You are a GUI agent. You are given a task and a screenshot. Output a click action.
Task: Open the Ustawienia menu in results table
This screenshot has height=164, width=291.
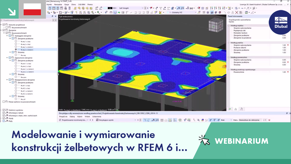[x=97, y=117]
